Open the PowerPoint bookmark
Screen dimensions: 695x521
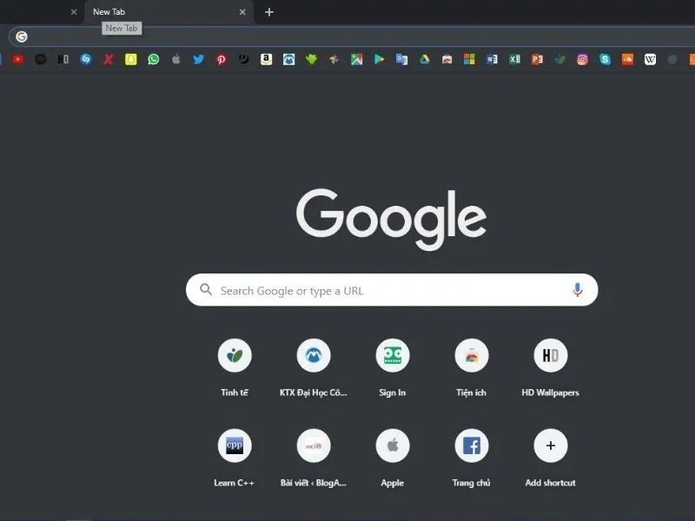point(537,59)
